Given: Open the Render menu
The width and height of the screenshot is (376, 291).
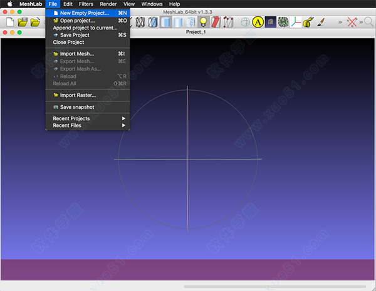Looking at the screenshot, I should tap(108, 4).
